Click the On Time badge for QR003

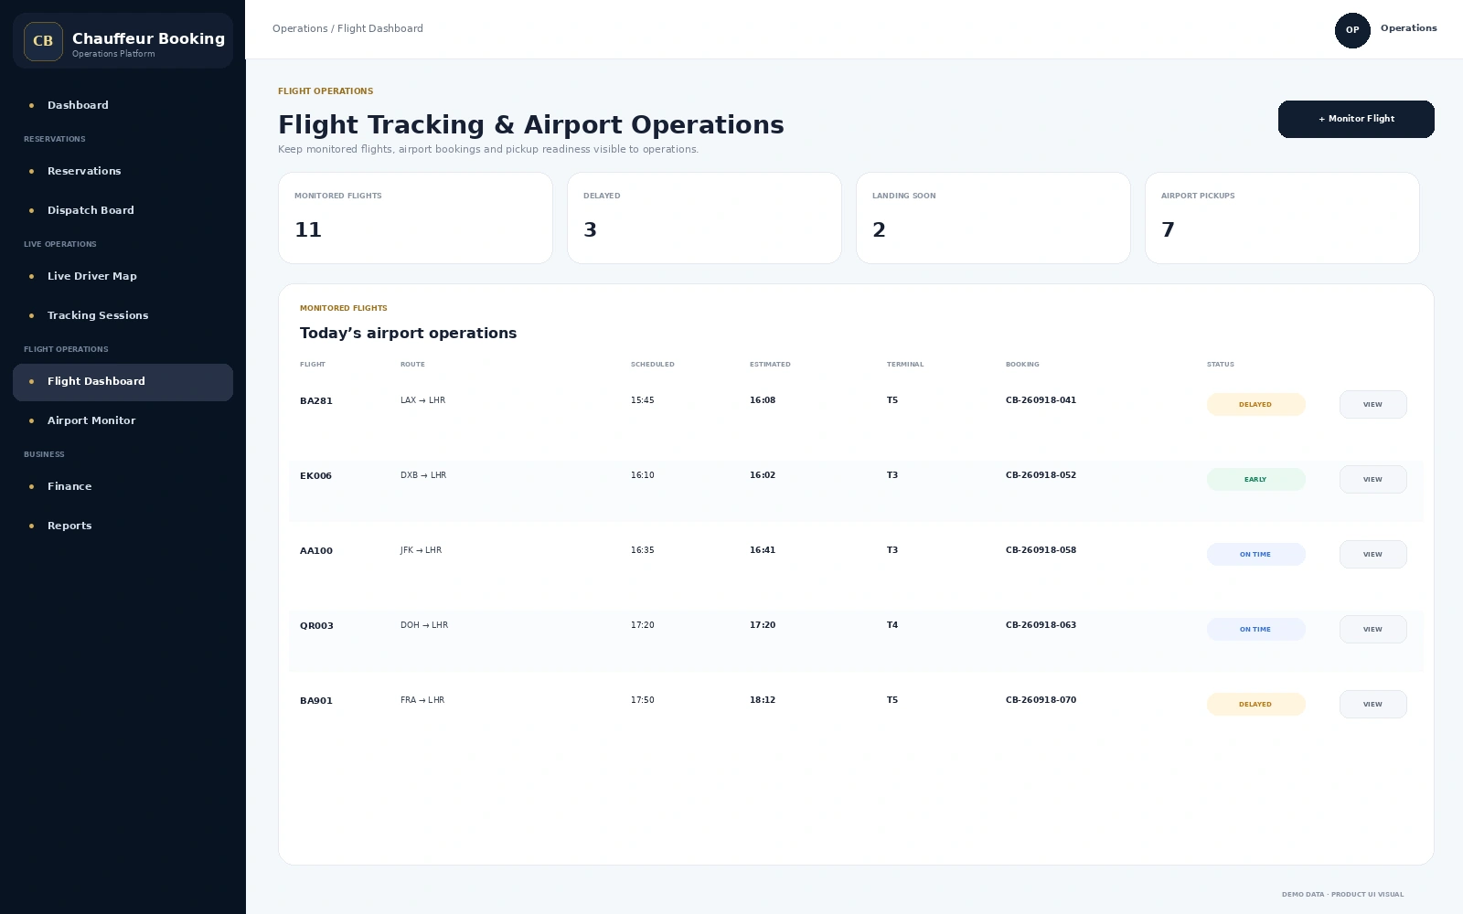tap(1255, 629)
